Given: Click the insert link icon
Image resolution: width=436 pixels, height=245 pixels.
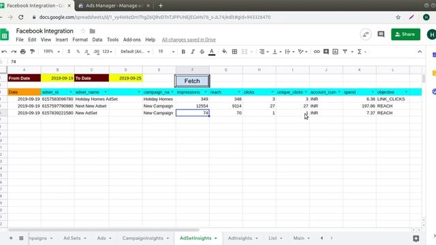Looking at the screenshot, I should point(316,52).
